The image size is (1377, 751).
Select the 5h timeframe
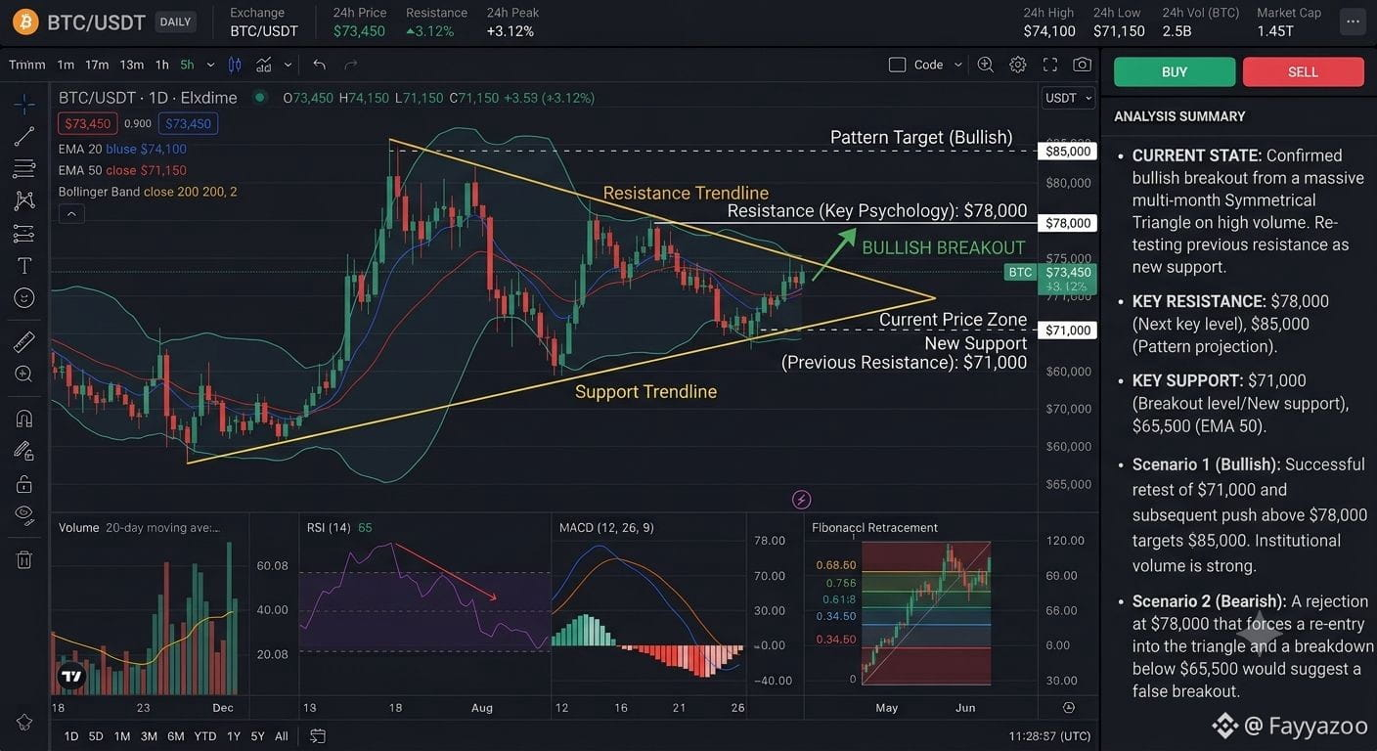[x=187, y=65]
